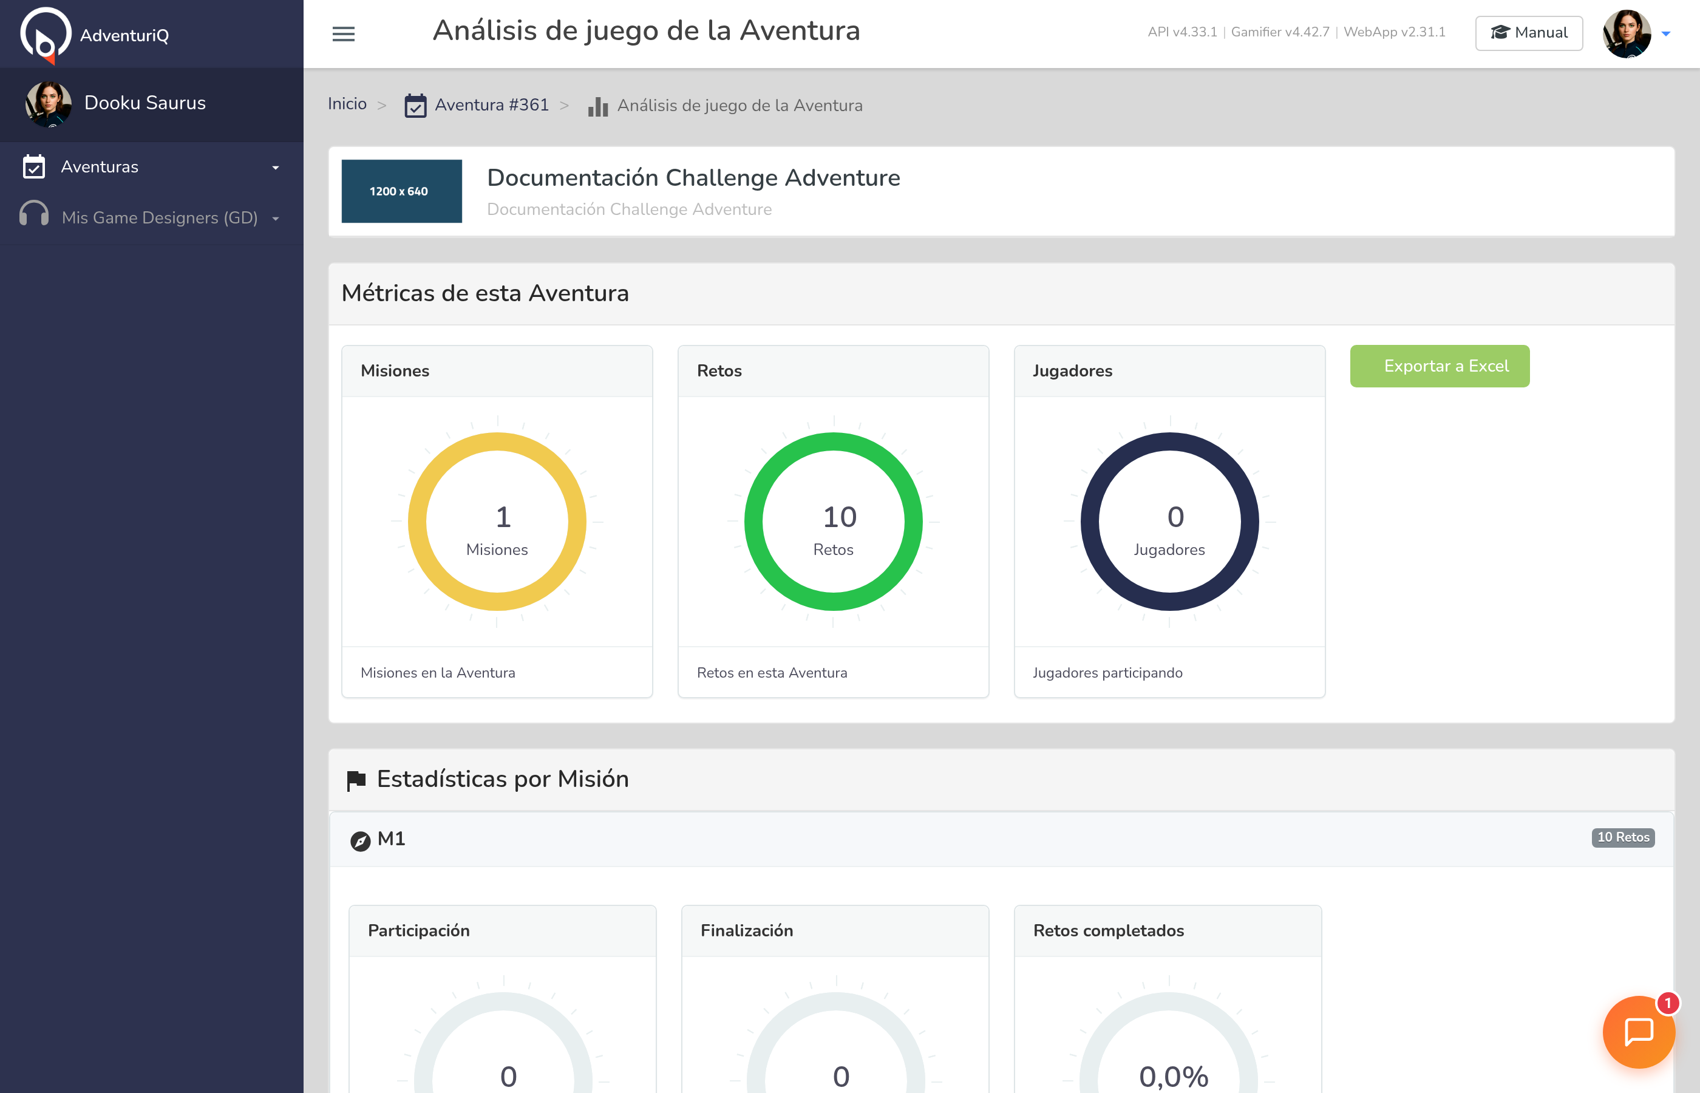Click the green Retos gauge ring
Screen dimensions: 1700x1093
(x=834, y=522)
